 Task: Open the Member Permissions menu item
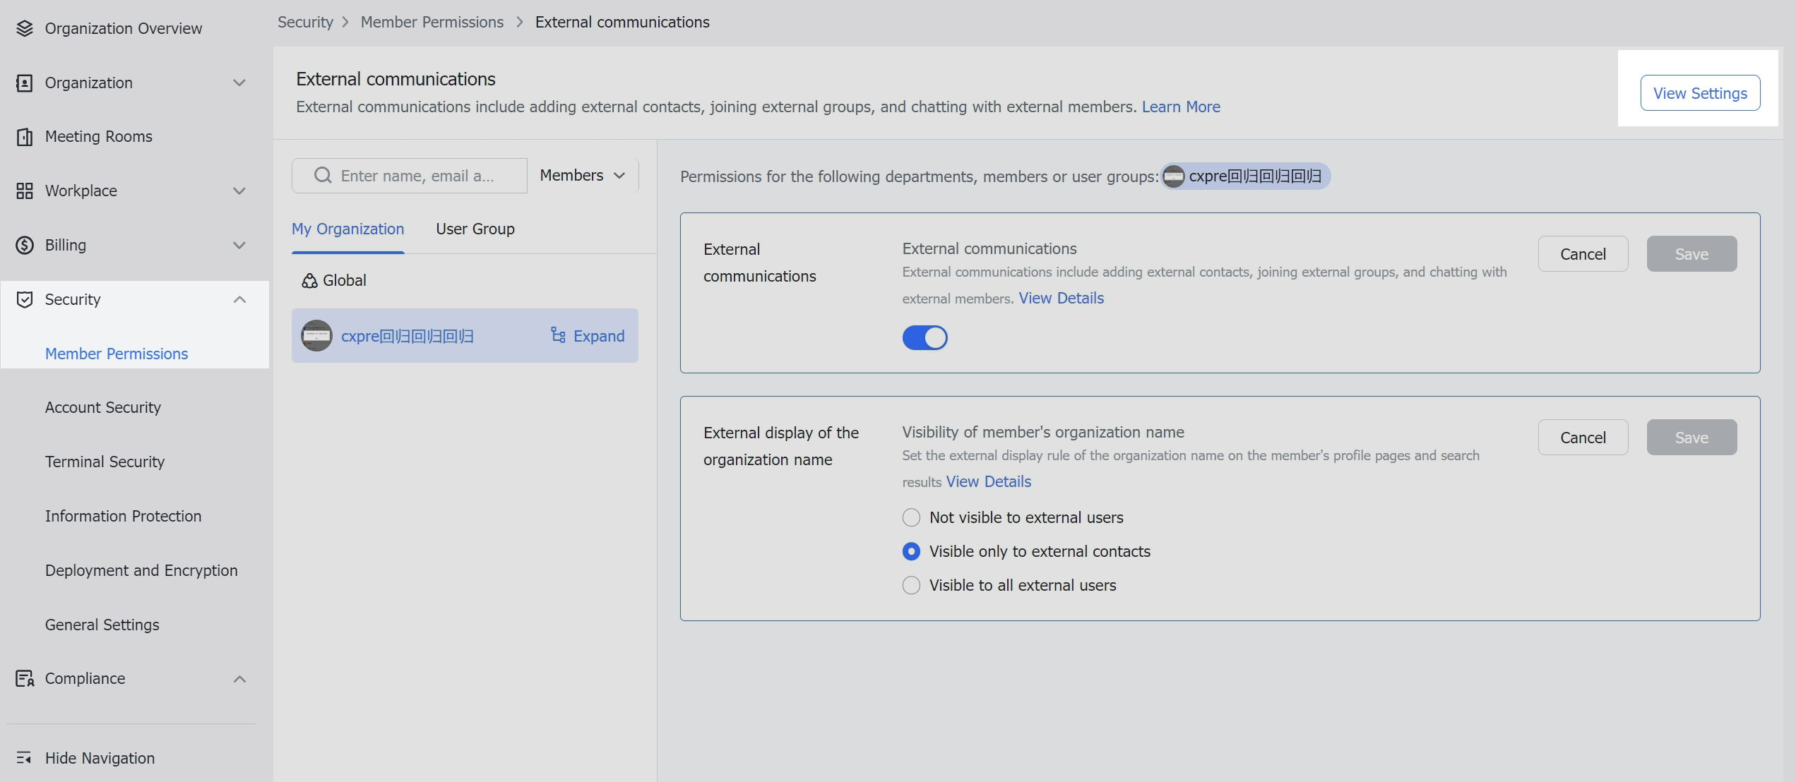(117, 353)
